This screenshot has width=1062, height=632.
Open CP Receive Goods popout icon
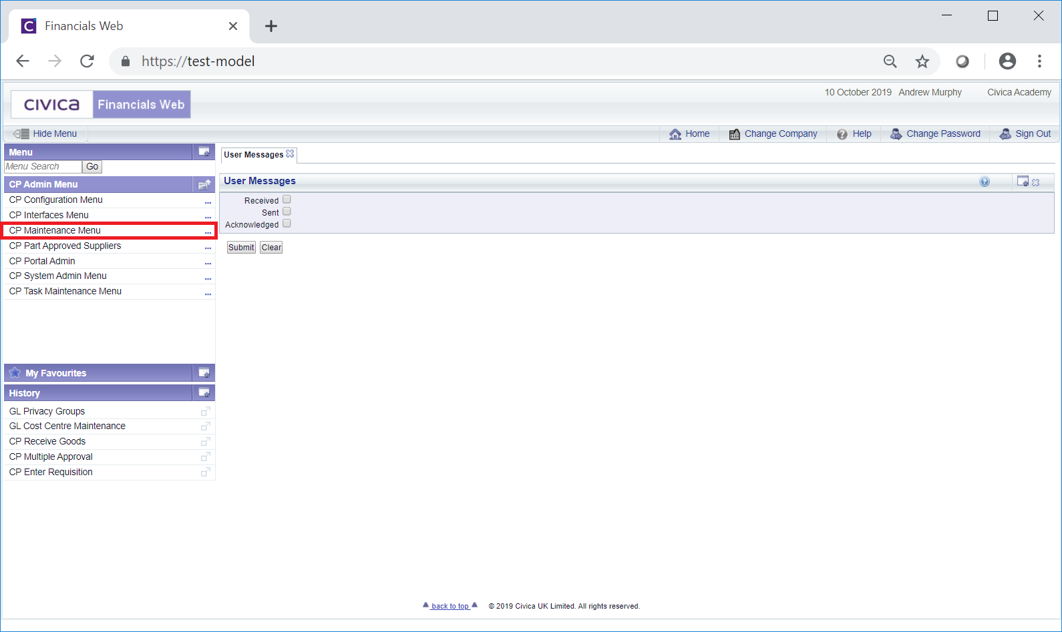click(x=206, y=441)
